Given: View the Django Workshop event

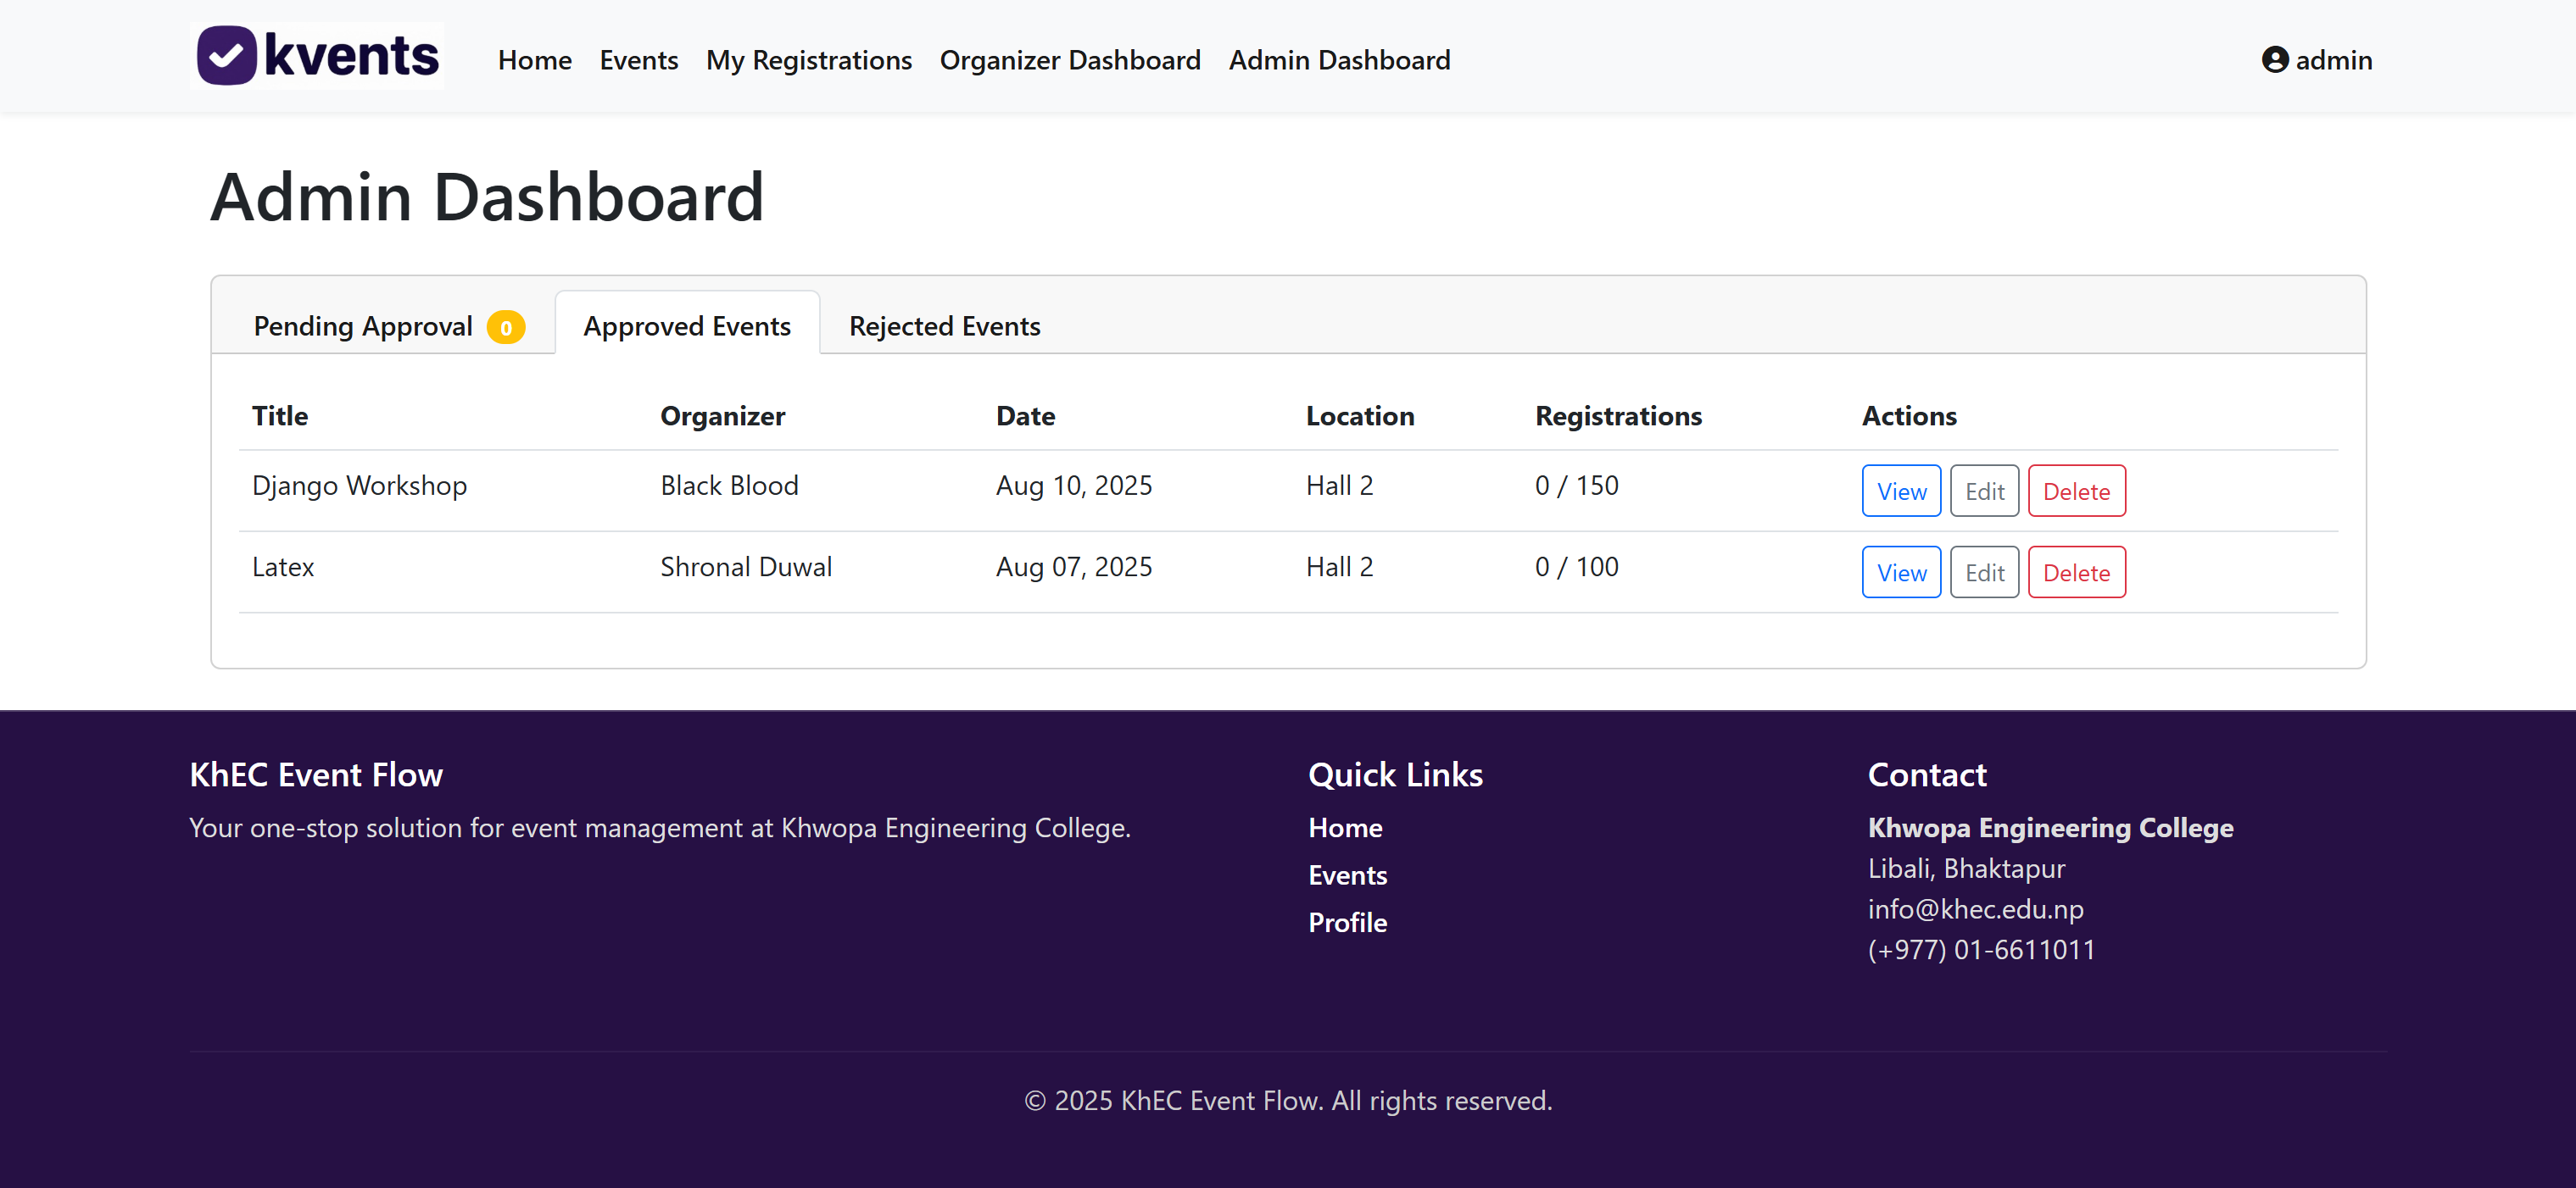Looking at the screenshot, I should click(x=1900, y=491).
